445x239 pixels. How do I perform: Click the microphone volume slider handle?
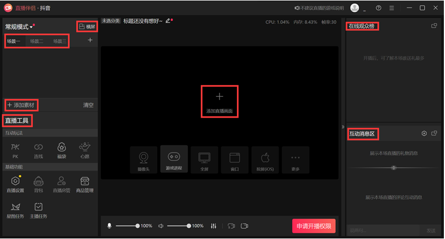[137, 226]
